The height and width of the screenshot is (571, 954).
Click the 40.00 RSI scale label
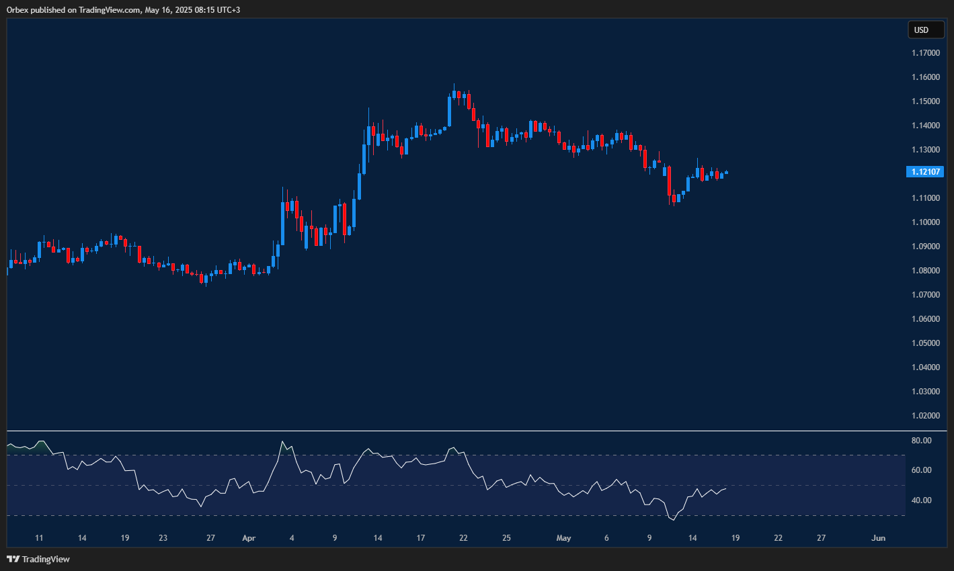point(922,500)
